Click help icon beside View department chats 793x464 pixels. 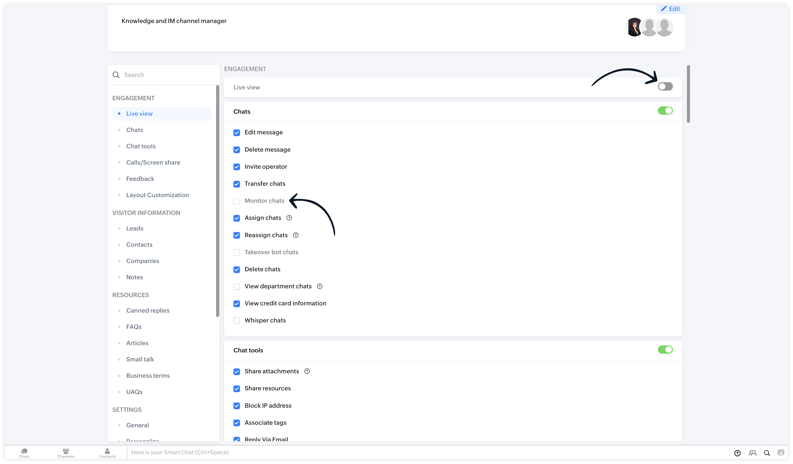(x=320, y=286)
